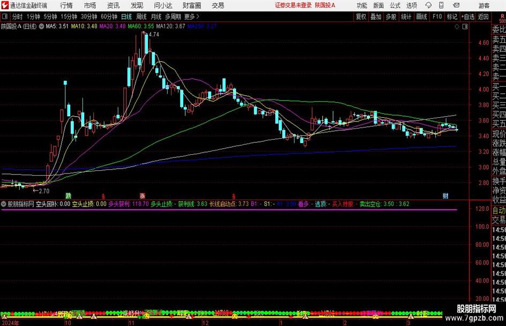506x326 pixels.
Task: Click the 委比 row in quote panel
Action: 499,29
